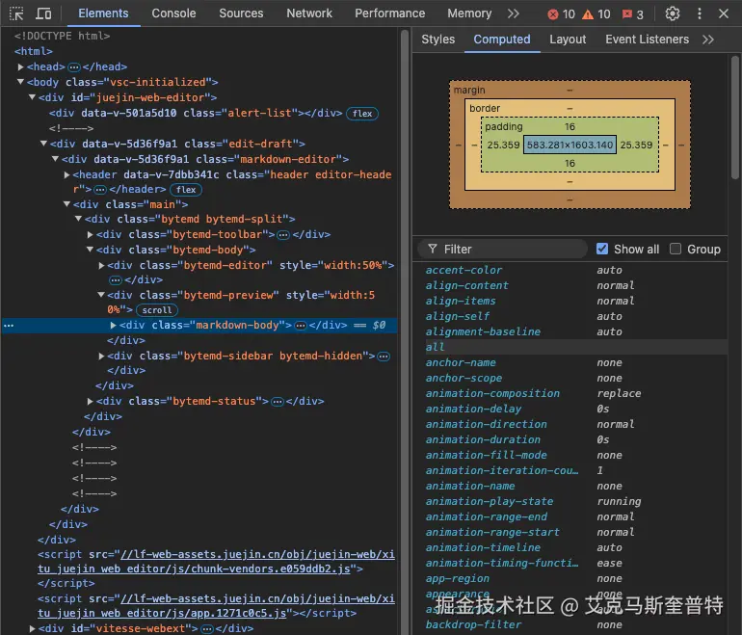Uncheck the Show all checkbox

point(602,249)
